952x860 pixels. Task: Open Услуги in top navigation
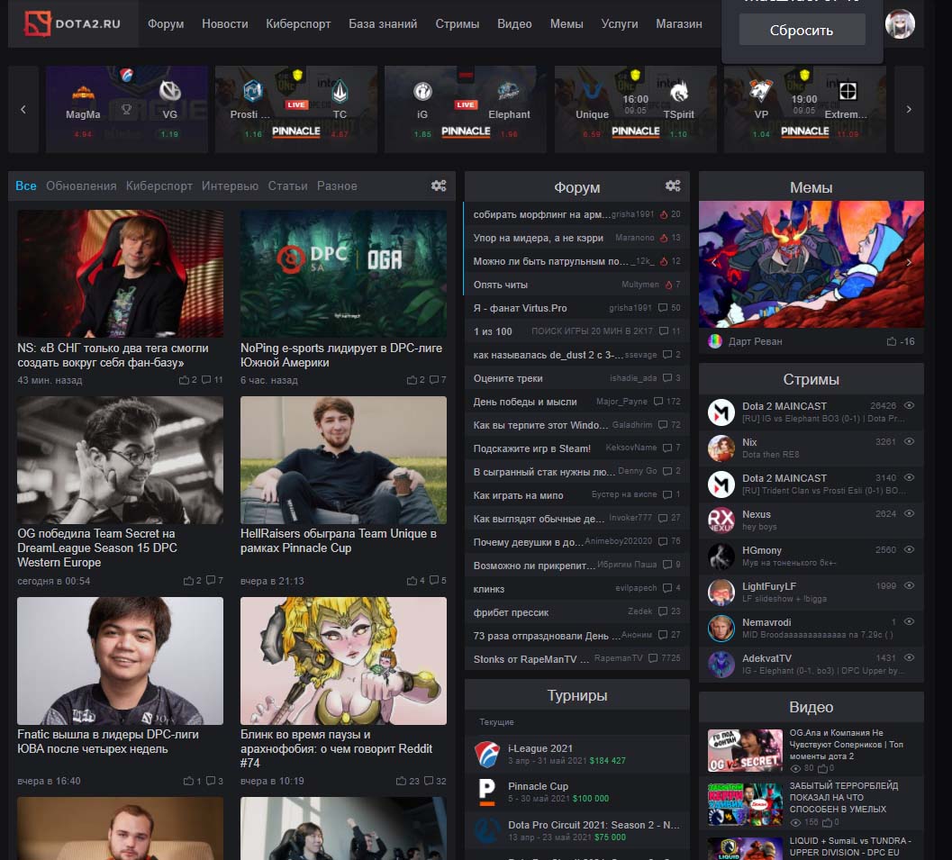tap(620, 23)
